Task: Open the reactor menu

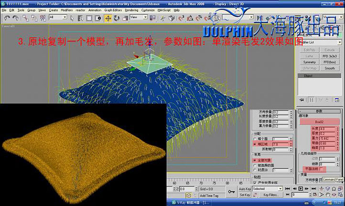Action: 80,10
